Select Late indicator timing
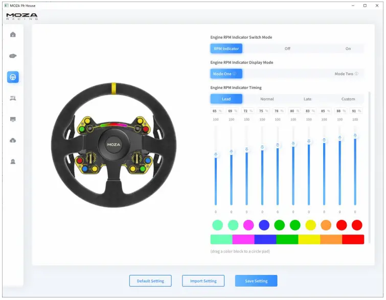The width and height of the screenshot is (386, 300). (x=307, y=99)
